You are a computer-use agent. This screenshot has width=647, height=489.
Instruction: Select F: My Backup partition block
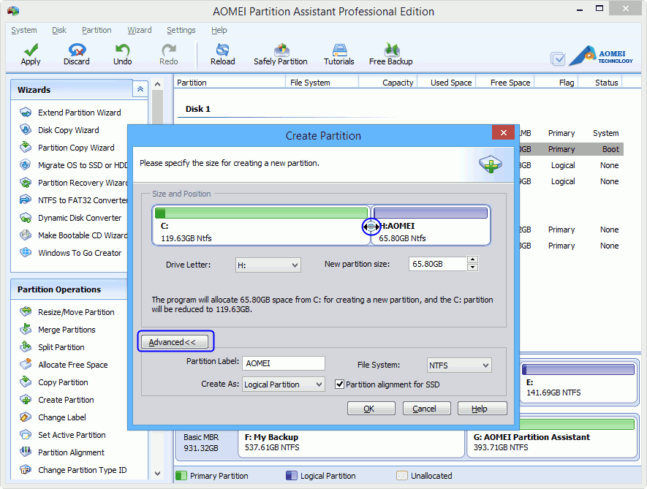[351, 443]
